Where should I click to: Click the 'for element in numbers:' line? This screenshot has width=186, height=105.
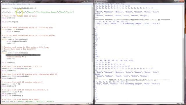[x=13, y=29]
